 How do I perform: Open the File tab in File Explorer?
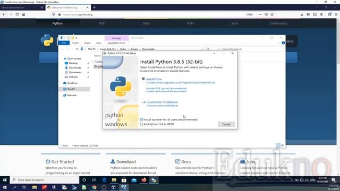[x=64, y=43]
